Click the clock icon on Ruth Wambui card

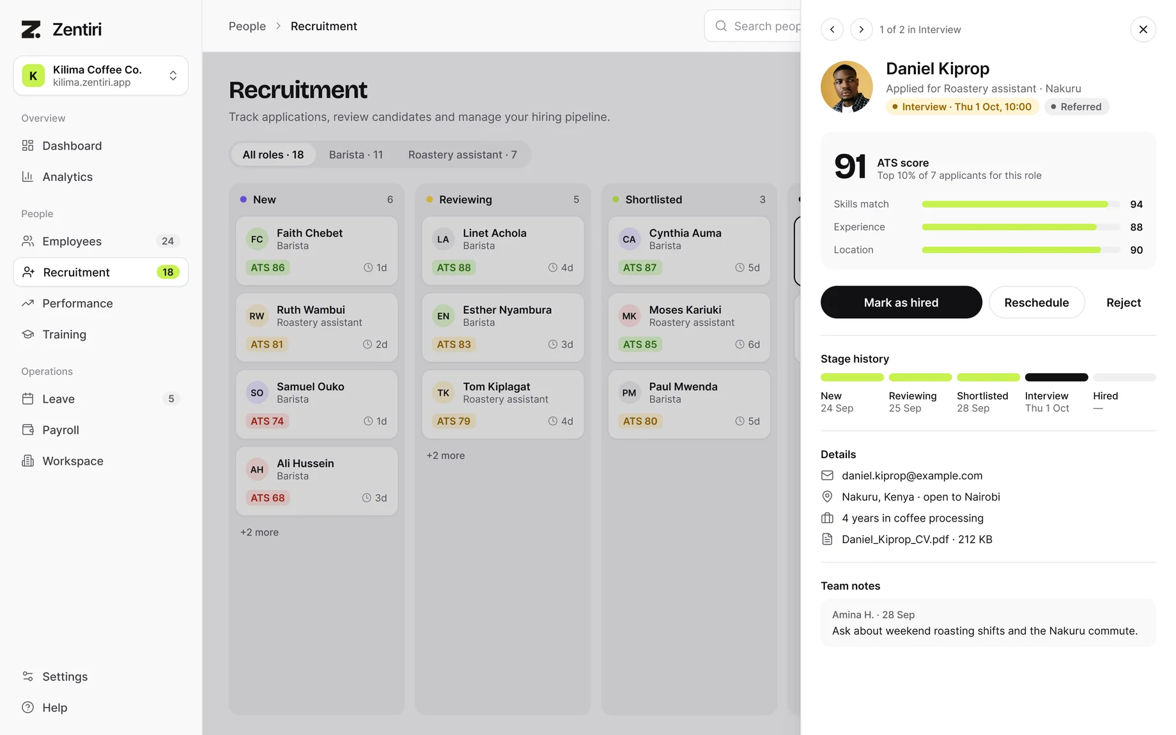[367, 344]
